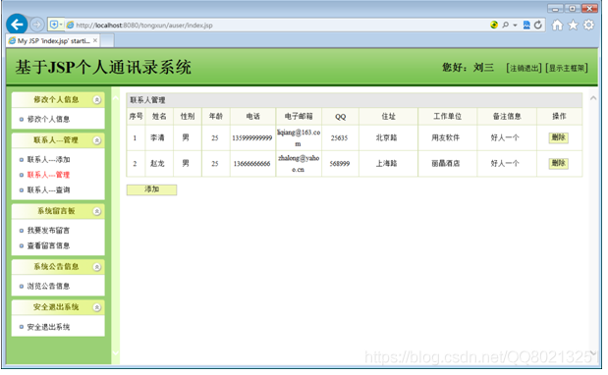The image size is (608, 375).
Task: Open 联系人---添加 menu item
Action: point(48,160)
